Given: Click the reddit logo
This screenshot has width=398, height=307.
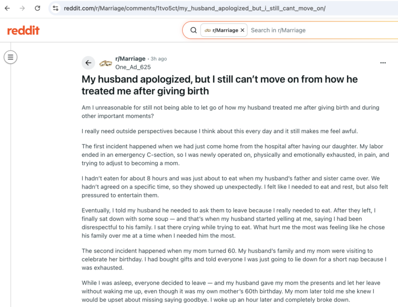Looking at the screenshot, I should [x=23, y=30].
